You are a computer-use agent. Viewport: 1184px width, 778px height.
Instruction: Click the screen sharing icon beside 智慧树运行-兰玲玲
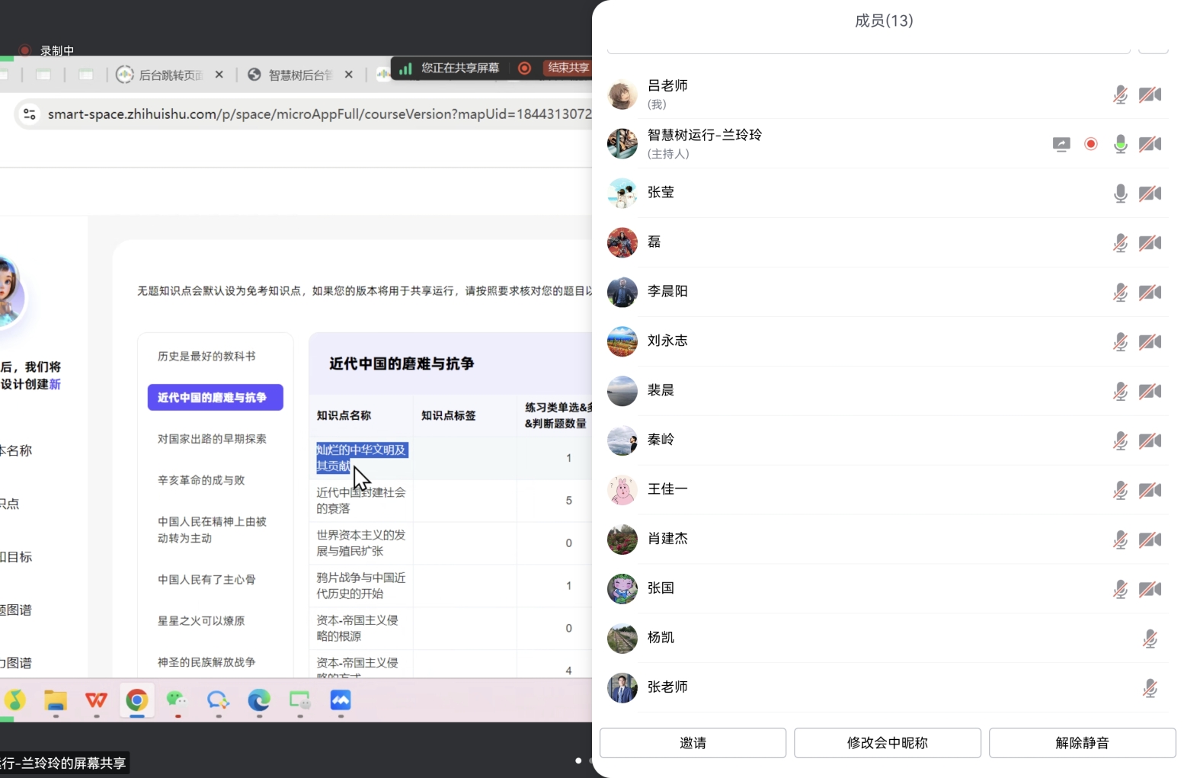point(1061,143)
